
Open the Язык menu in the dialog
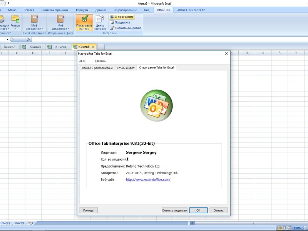(x=82, y=61)
